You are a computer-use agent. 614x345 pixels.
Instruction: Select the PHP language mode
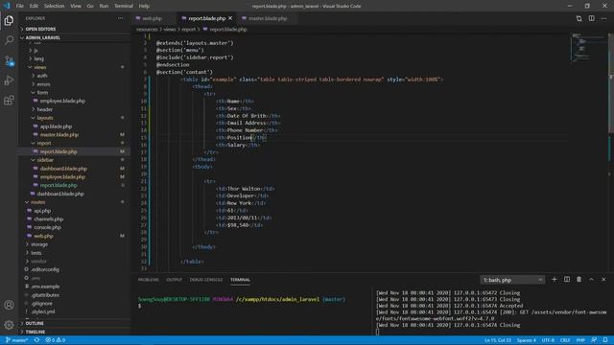[580, 340]
